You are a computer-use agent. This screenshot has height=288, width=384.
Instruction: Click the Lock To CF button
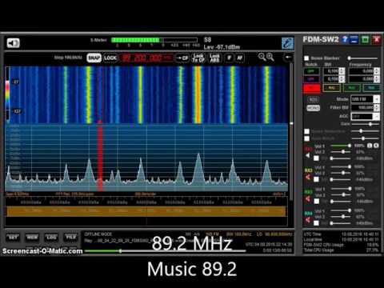pyautogui.click(x=198, y=58)
